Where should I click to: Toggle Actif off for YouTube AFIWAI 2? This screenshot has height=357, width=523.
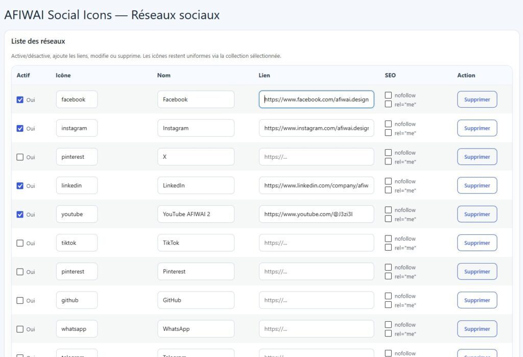[20, 215]
